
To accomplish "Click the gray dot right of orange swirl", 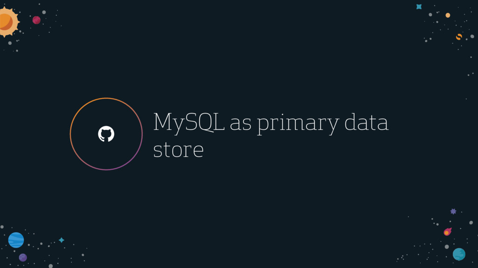I will tap(472, 36).
